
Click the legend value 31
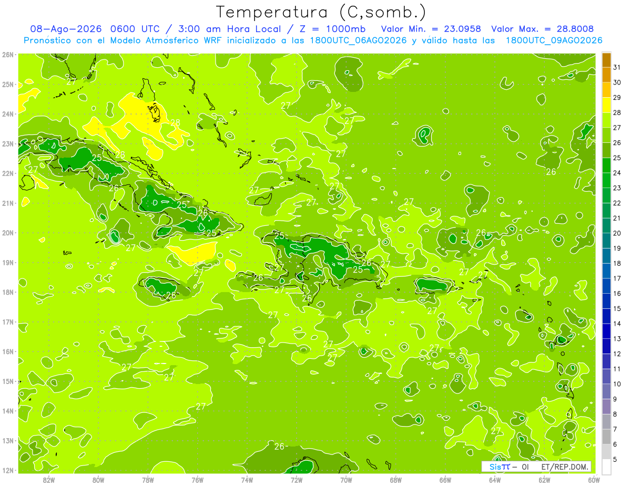pyautogui.click(x=617, y=67)
